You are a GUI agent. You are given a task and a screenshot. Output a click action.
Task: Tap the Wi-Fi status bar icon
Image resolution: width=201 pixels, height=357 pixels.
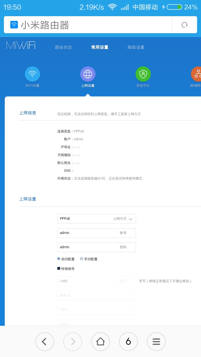coord(112,7)
